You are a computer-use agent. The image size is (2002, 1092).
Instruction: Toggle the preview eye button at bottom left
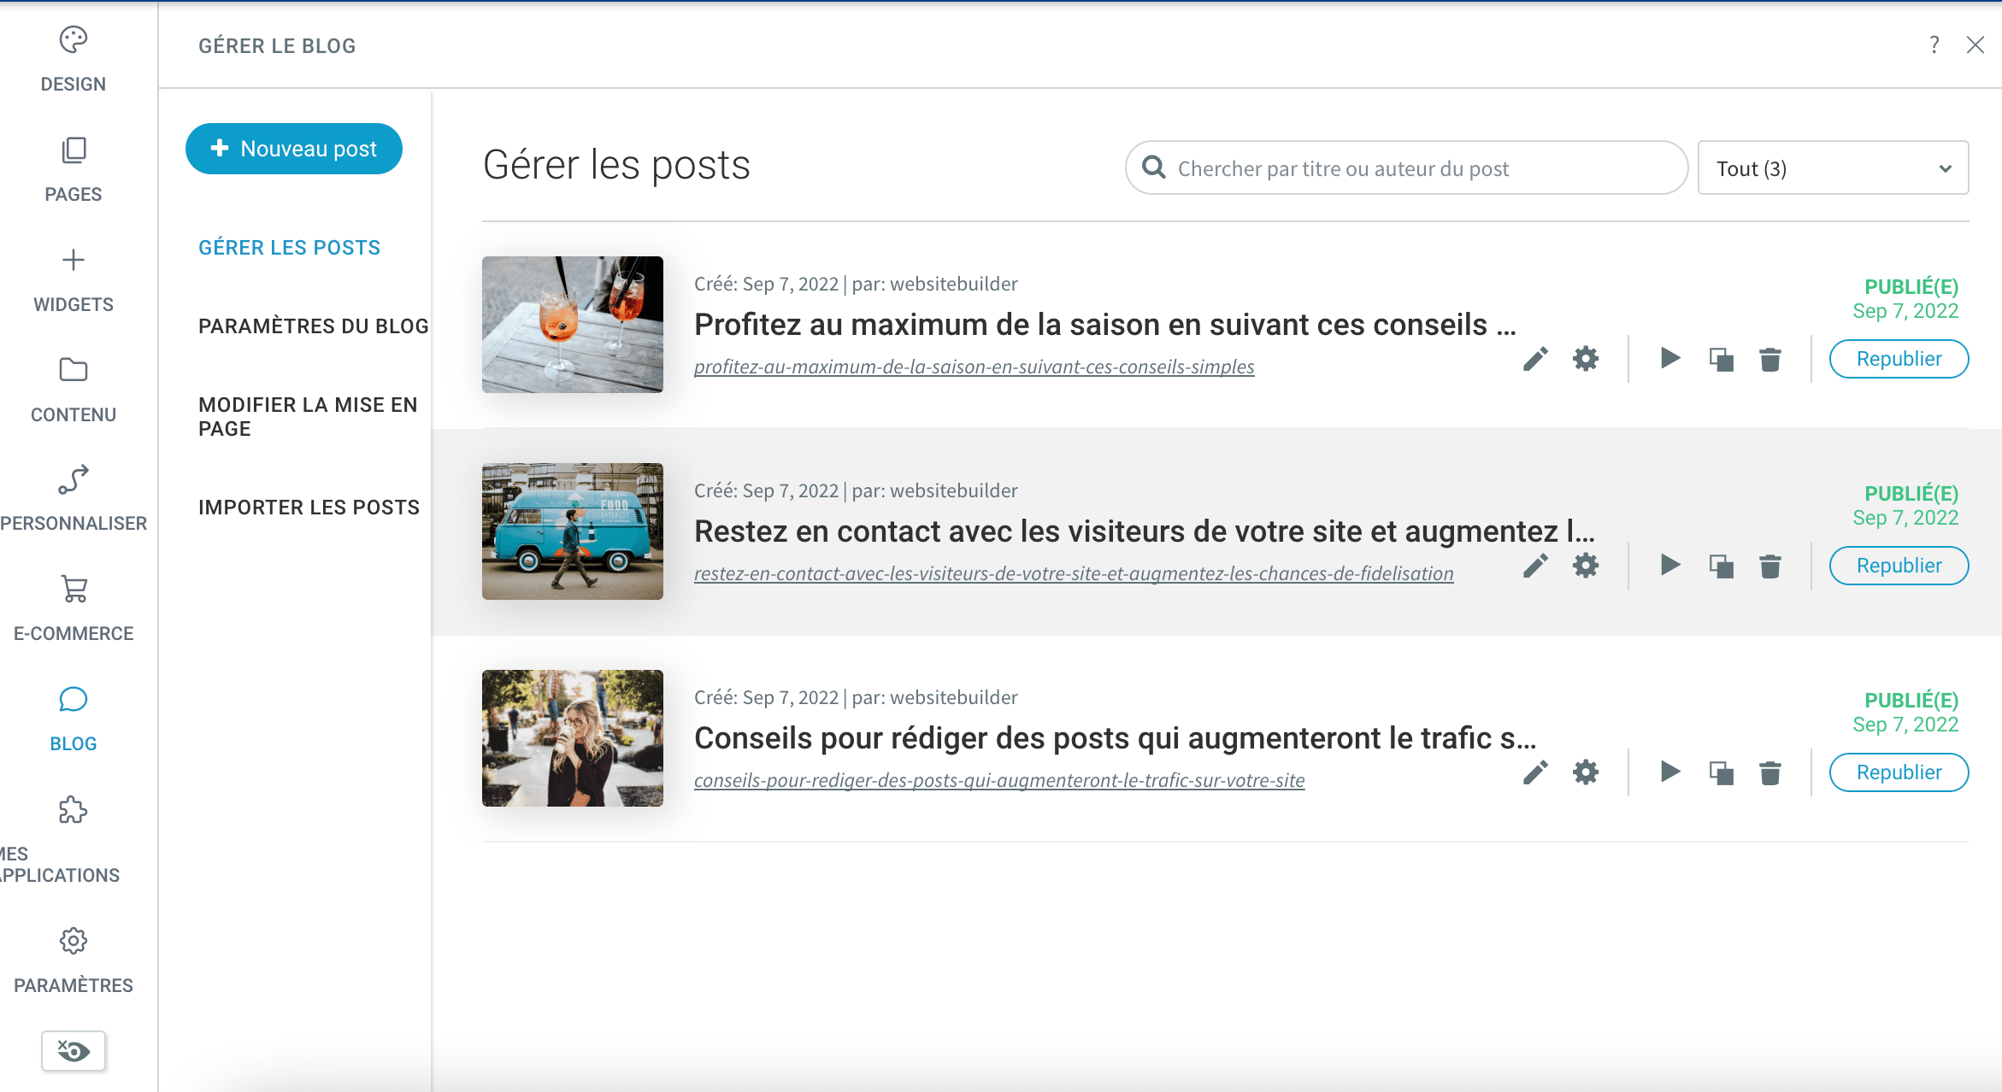(x=74, y=1051)
